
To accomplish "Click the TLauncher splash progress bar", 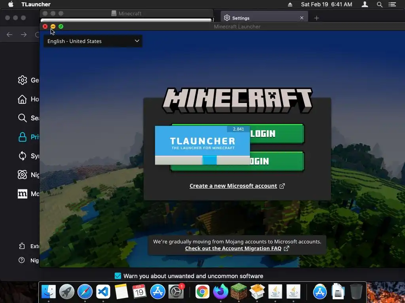I will coord(202,160).
